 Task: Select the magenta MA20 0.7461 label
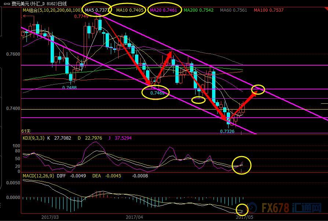point(164,10)
